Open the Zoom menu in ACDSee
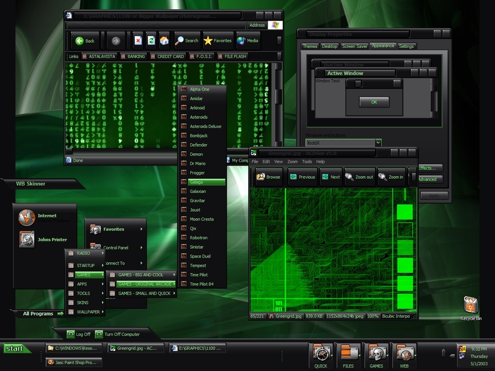This screenshot has height=371, width=495. point(292,162)
